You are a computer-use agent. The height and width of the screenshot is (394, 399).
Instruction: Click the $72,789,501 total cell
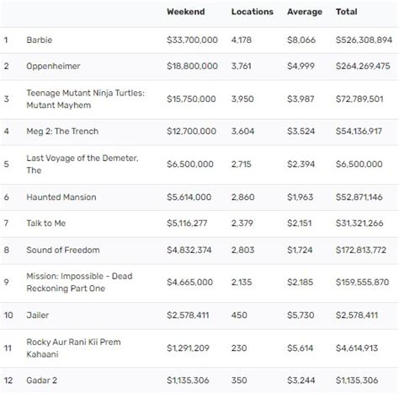[359, 99]
